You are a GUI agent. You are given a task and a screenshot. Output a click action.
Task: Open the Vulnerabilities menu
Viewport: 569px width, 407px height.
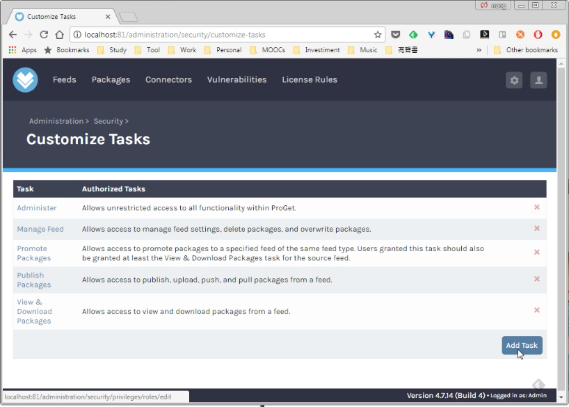[237, 79]
